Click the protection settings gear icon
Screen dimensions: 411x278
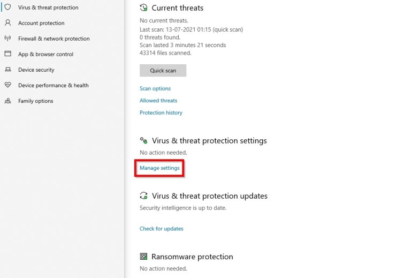click(x=143, y=140)
